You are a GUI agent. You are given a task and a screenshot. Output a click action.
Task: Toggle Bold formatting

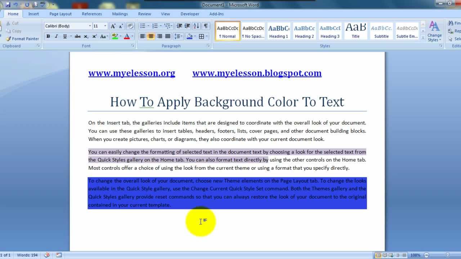[48, 36]
